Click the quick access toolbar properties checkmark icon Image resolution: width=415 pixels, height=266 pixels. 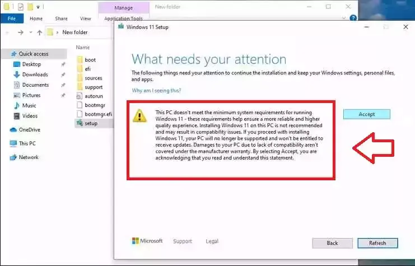[20, 7]
